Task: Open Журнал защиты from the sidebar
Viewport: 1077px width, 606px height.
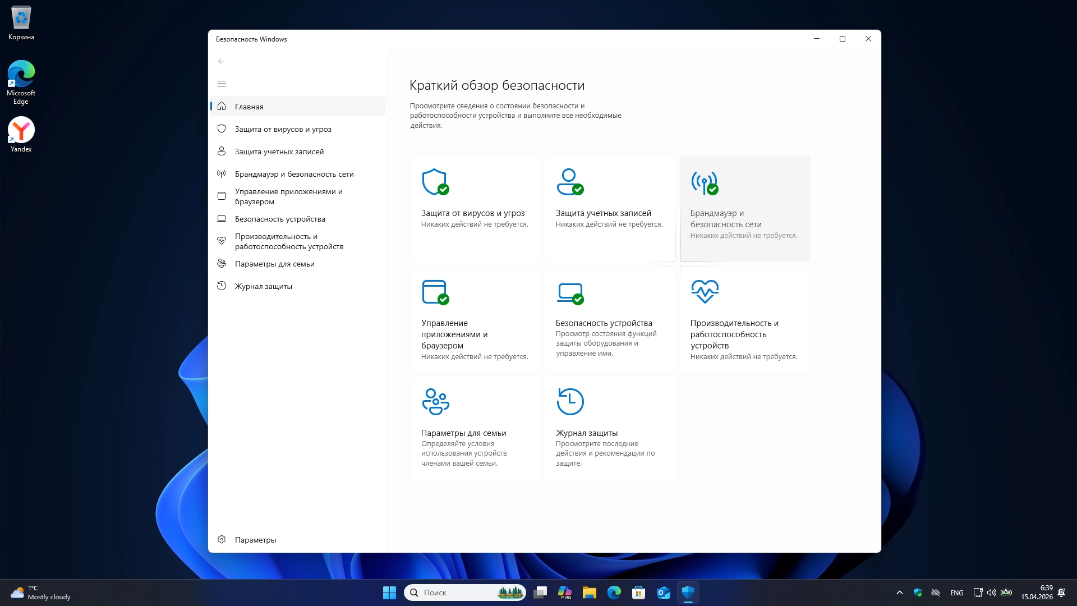Action: pyautogui.click(x=263, y=286)
